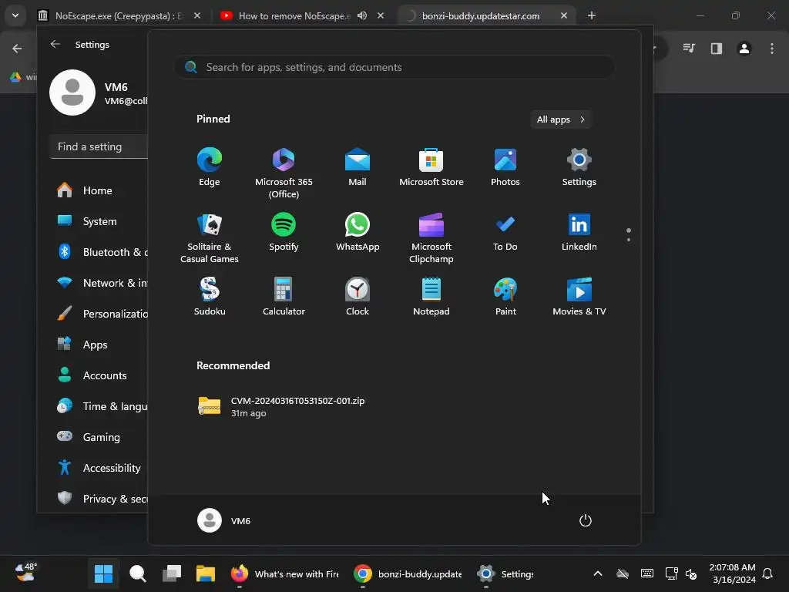
Task: Click the VM6 profile picture in Settings
Action: (72, 92)
